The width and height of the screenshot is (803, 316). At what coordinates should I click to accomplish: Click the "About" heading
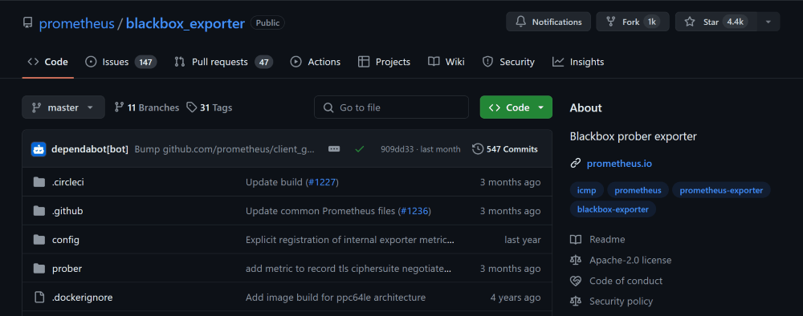click(x=586, y=108)
